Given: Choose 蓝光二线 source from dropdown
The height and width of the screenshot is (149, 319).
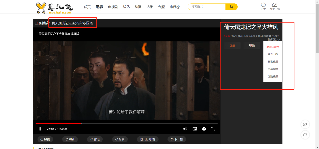Looking at the screenshot, I should (273, 54).
